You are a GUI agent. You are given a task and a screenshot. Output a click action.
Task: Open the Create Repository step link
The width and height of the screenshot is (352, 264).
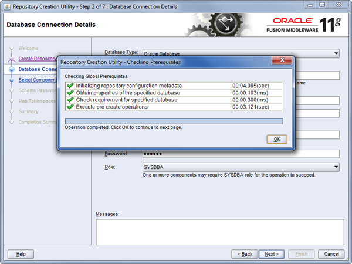[38, 59]
